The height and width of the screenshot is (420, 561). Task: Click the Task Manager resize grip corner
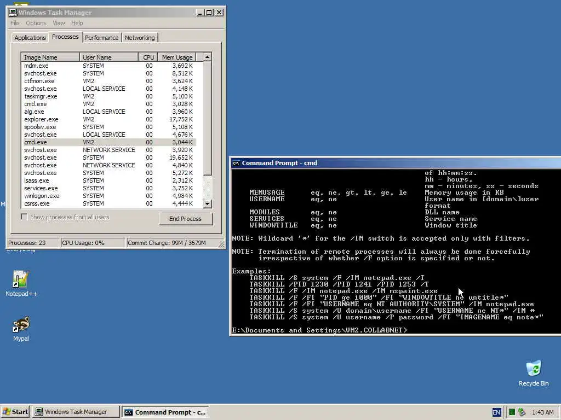tap(221, 244)
